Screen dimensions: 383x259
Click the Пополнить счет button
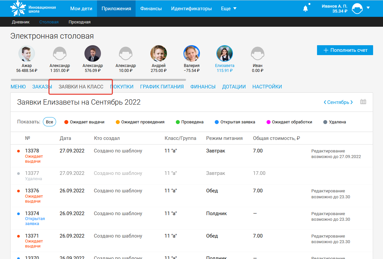pos(345,50)
